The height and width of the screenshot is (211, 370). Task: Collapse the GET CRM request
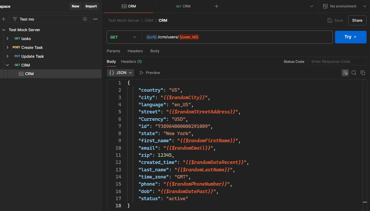[x=7, y=65]
